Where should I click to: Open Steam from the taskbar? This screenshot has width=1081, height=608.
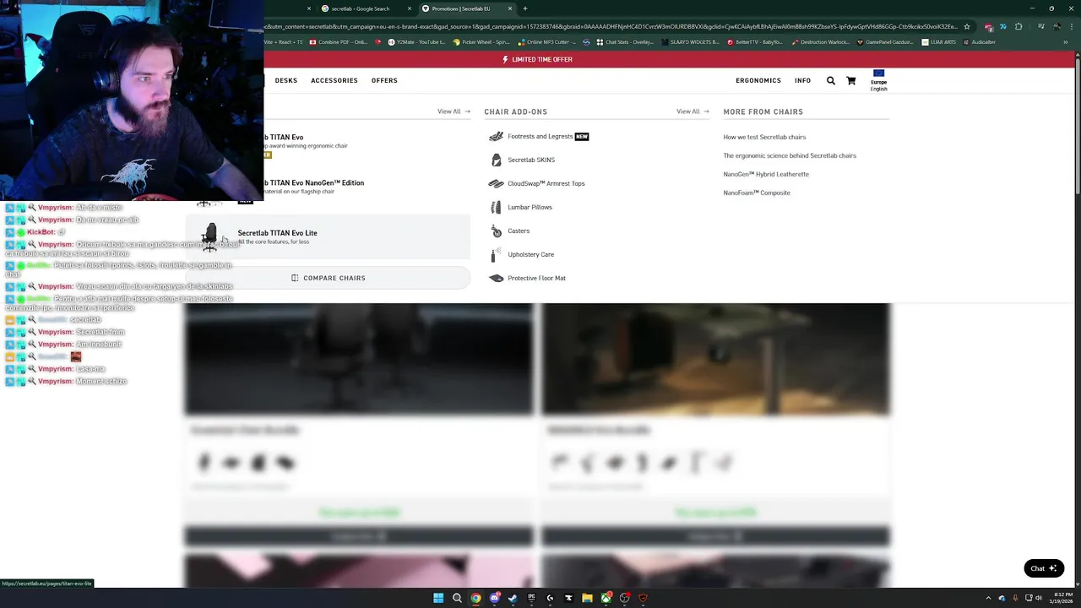point(513,598)
